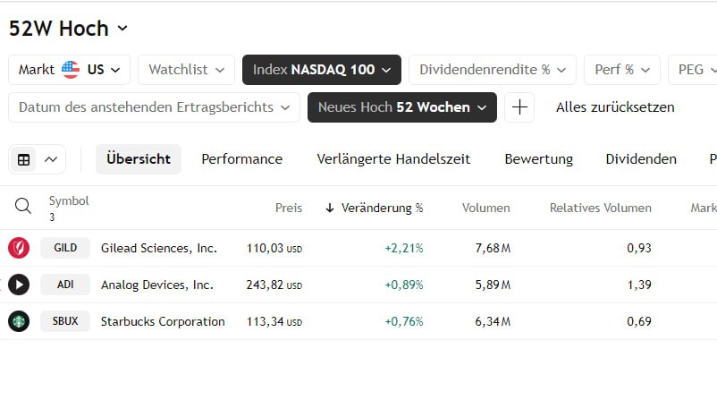Image resolution: width=717 pixels, height=400 pixels.
Task: Select the table view layout icon
Action: [24, 159]
